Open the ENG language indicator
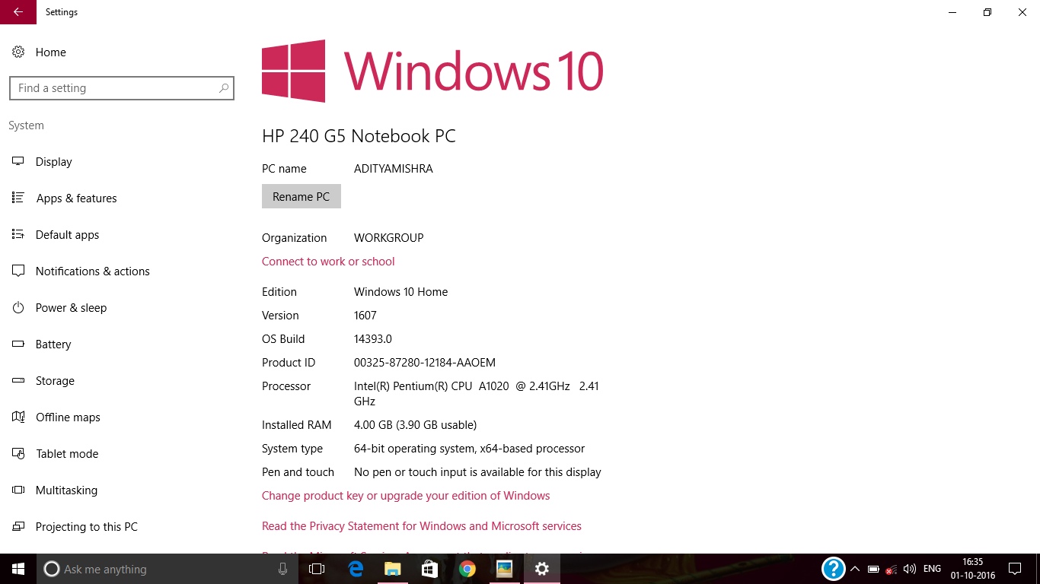The image size is (1040, 584). click(x=931, y=568)
